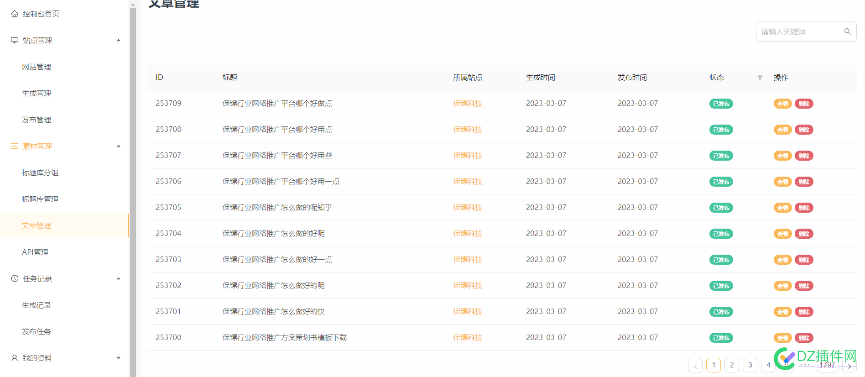Viewport: 865px width, 377px height.
Task: Click 查看 for article 253702
Action: (x=783, y=286)
